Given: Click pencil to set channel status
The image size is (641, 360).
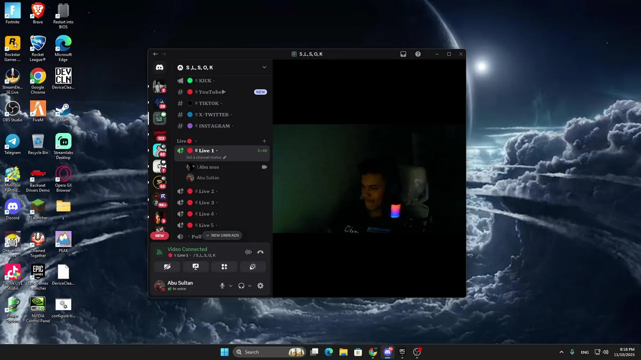Looking at the screenshot, I should (225, 157).
